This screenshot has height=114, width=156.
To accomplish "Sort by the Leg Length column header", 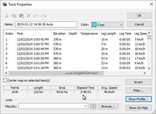I will (x=109, y=34).
